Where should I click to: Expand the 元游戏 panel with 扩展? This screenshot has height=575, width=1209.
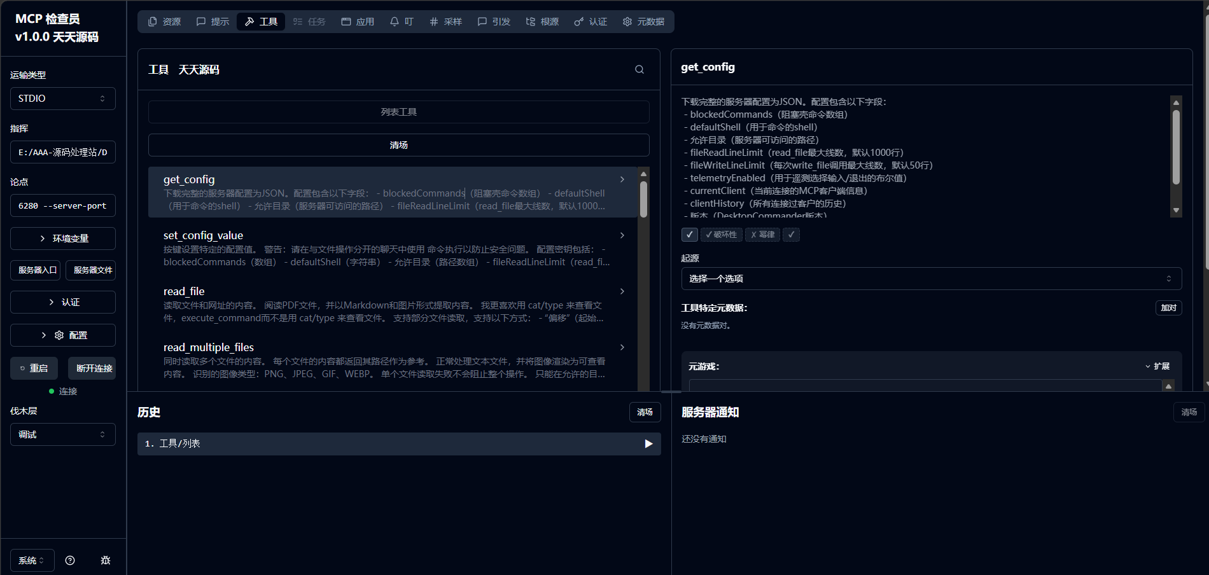coord(1157,366)
